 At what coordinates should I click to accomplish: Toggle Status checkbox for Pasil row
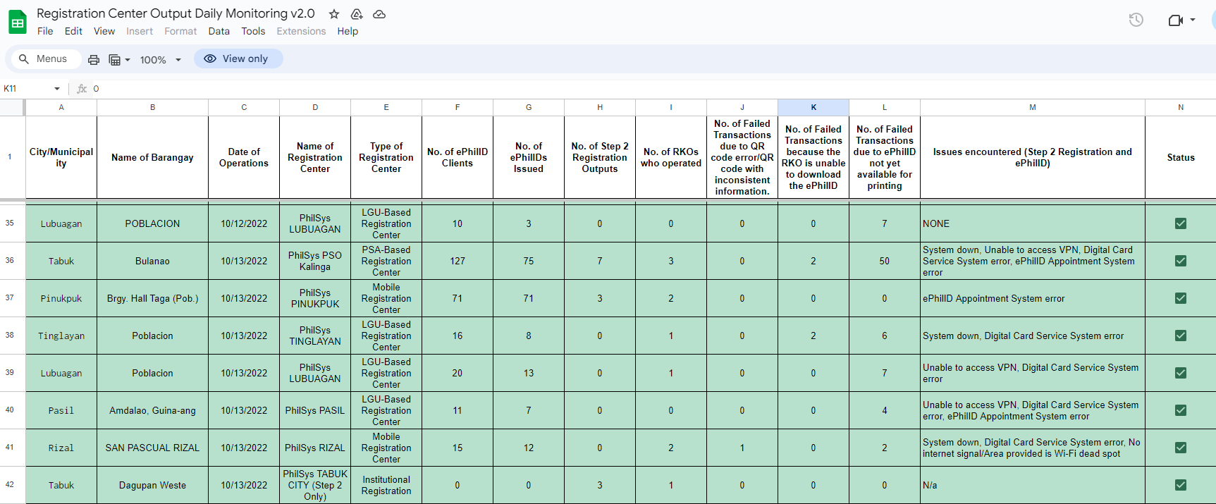(1181, 410)
